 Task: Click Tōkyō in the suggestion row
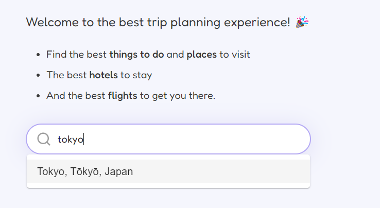(x=85, y=171)
